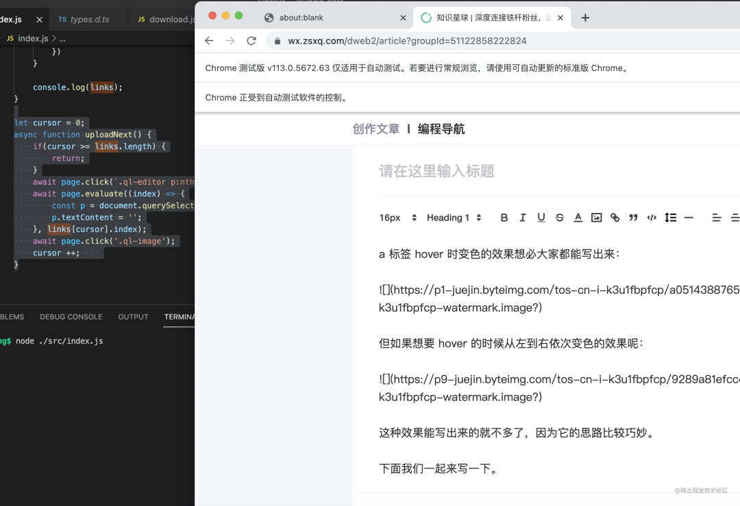
Task: Close the 知识星球 browser tab
Action: tap(560, 17)
